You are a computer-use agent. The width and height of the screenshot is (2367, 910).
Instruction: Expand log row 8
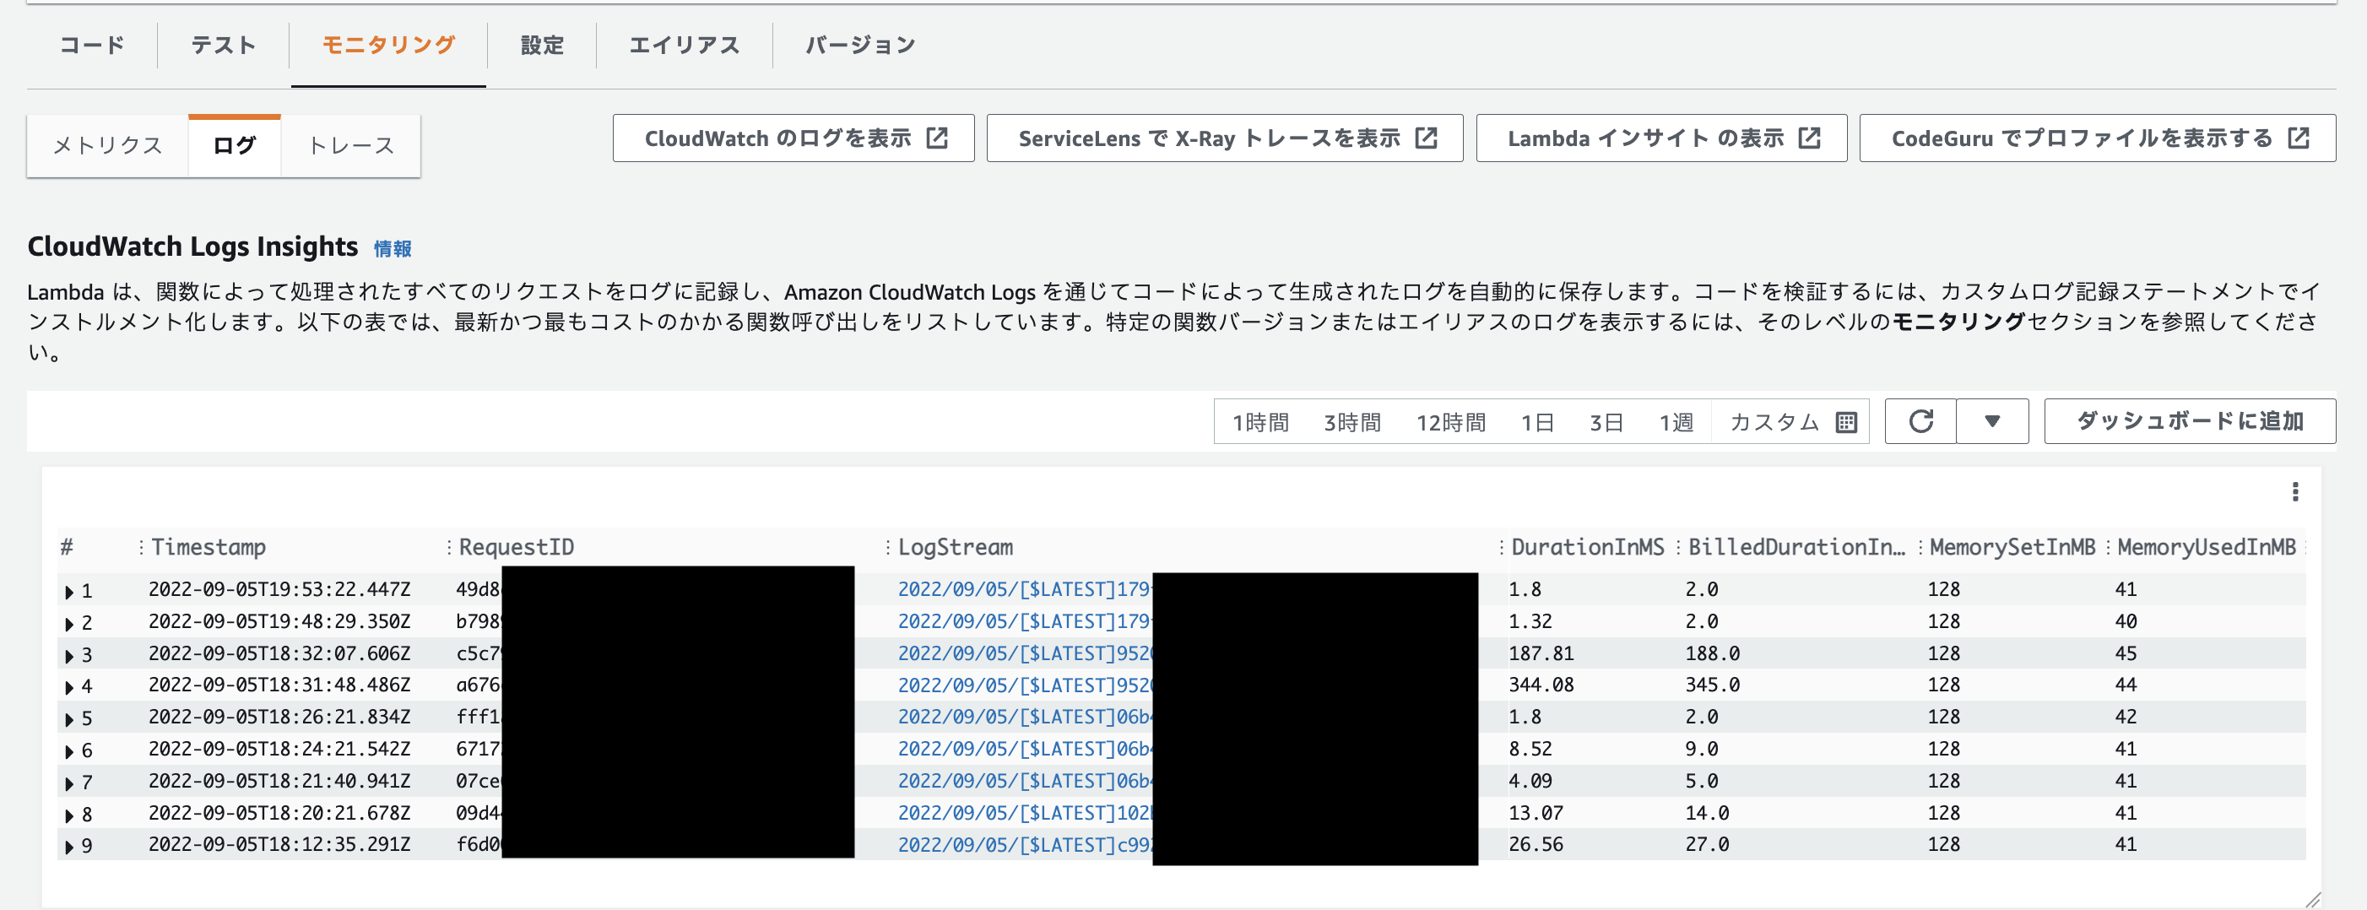[69, 815]
